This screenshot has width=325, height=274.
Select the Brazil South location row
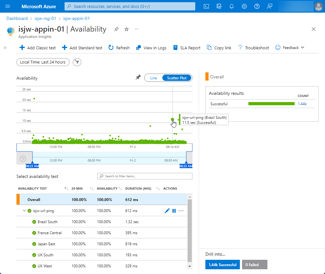click(102, 222)
